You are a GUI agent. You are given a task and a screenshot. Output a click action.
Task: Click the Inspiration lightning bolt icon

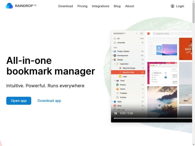[117, 64]
